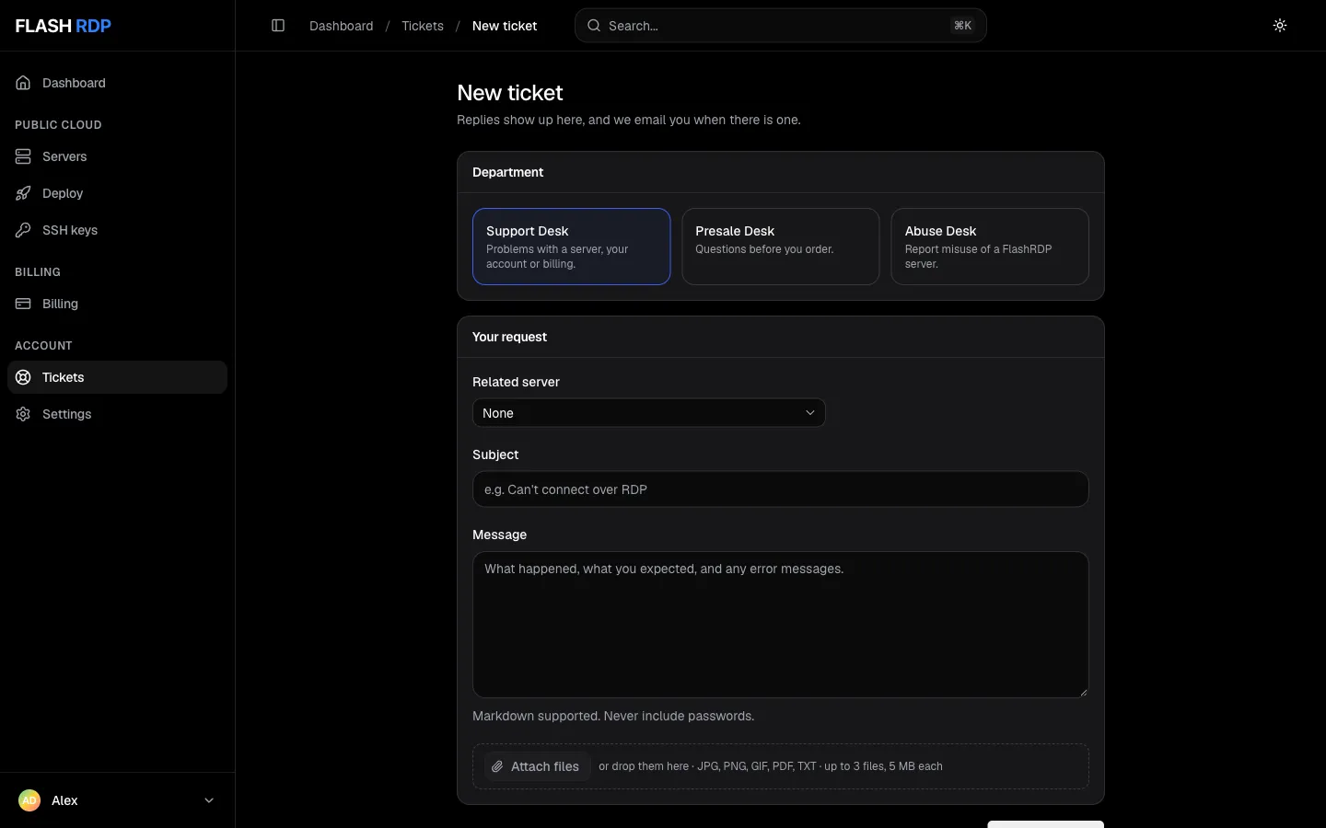Choose the Abuse Desk department
The width and height of the screenshot is (1326, 828).
click(x=990, y=247)
